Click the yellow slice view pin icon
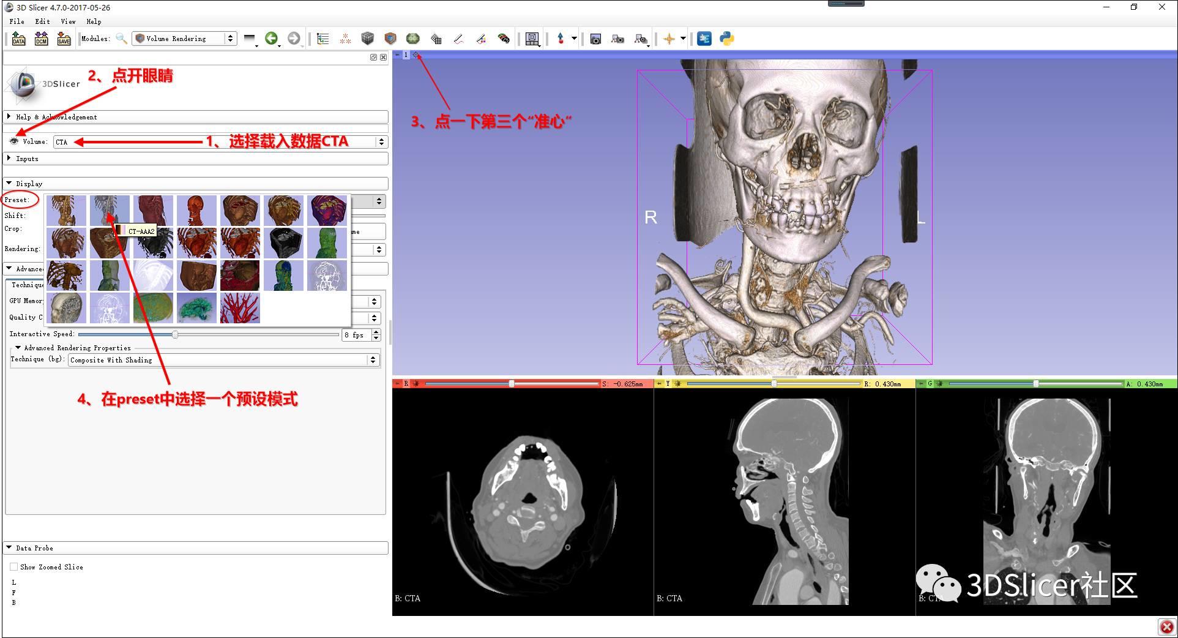Image resolution: width=1178 pixels, height=638 pixels. point(658,384)
